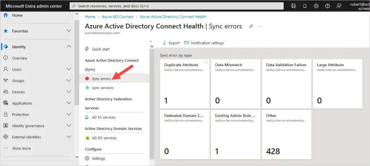This screenshot has width=370, height=166.
Task: Expand the Devices submenu
Action: [69, 92]
